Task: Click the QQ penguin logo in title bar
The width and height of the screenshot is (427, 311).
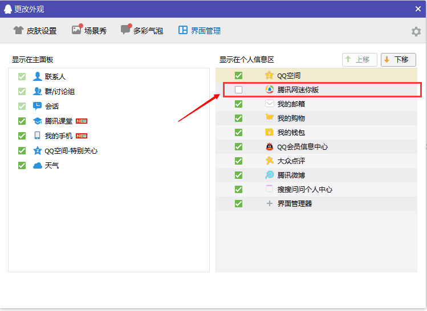Action: [8, 9]
